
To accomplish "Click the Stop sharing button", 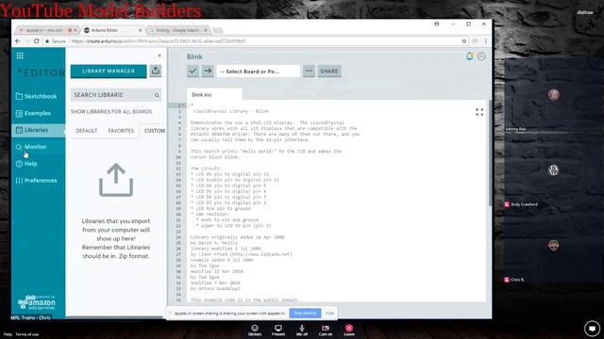I will click(x=305, y=314).
